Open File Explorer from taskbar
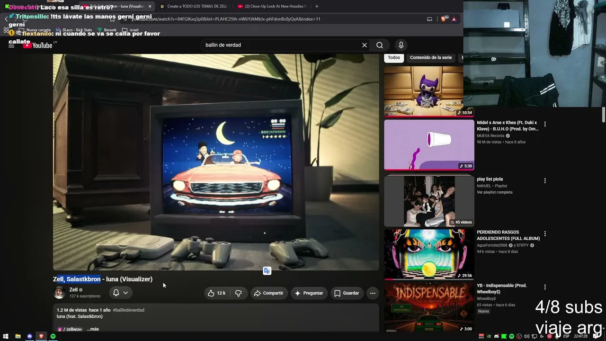This screenshot has width=606, height=341. 18,336
